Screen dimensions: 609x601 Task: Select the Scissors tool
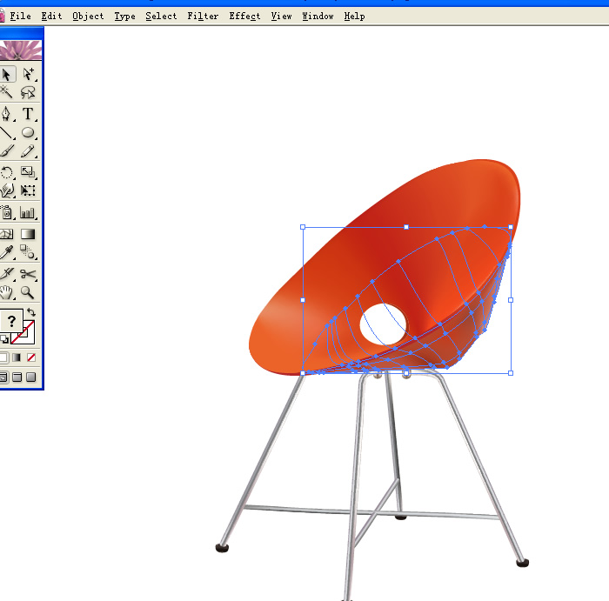tap(29, 274)
